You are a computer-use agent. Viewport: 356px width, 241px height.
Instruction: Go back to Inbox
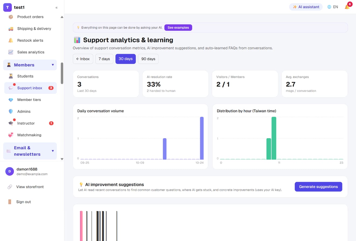(83, 59)
